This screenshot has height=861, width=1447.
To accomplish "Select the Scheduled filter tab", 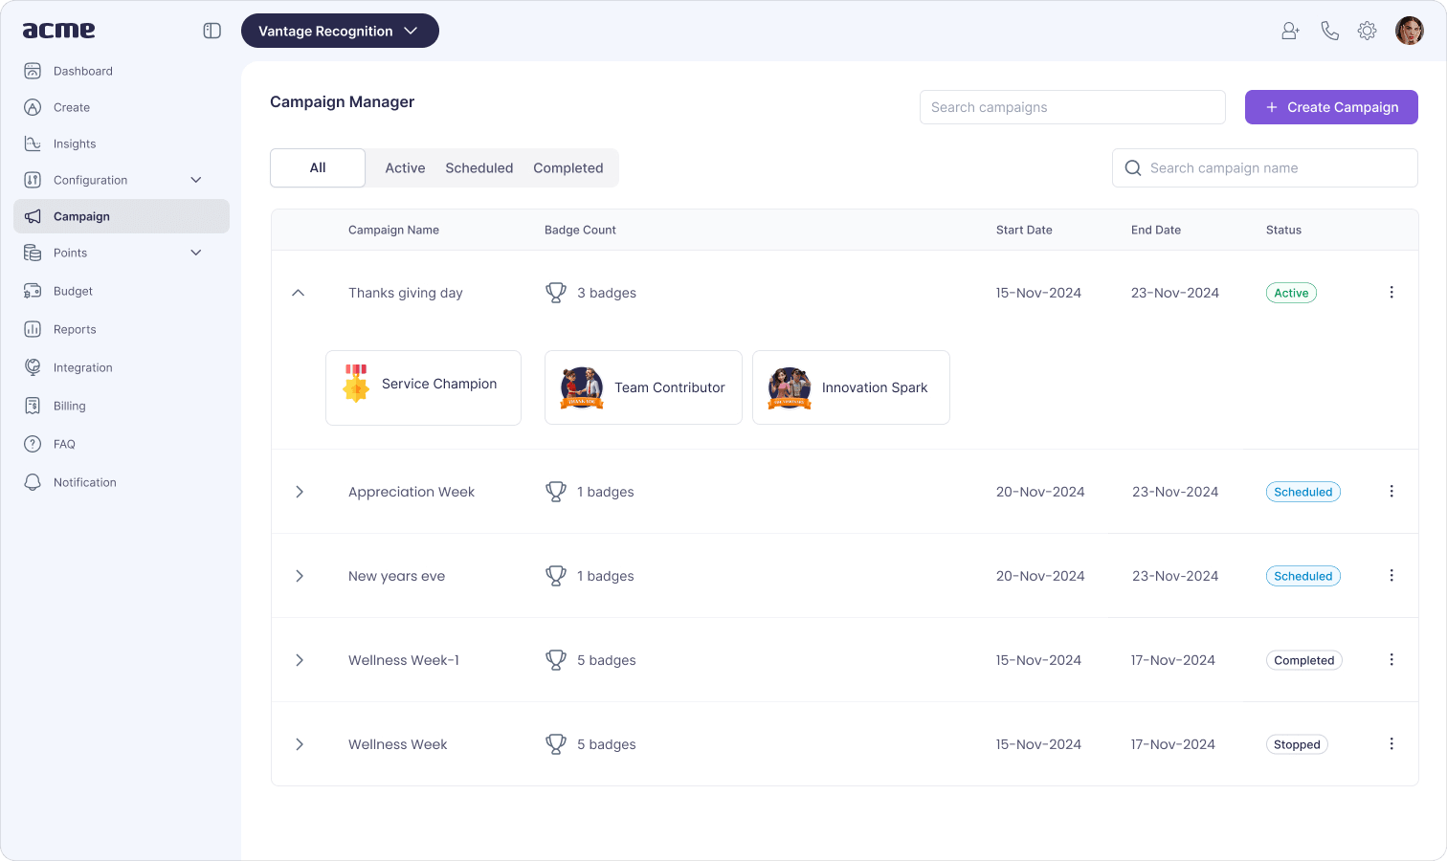I will click(x=479, y=167).
